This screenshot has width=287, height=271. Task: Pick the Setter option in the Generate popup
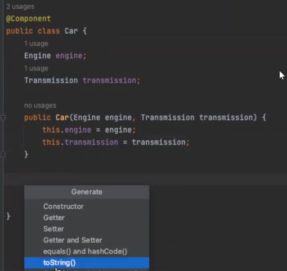(53, 229)
